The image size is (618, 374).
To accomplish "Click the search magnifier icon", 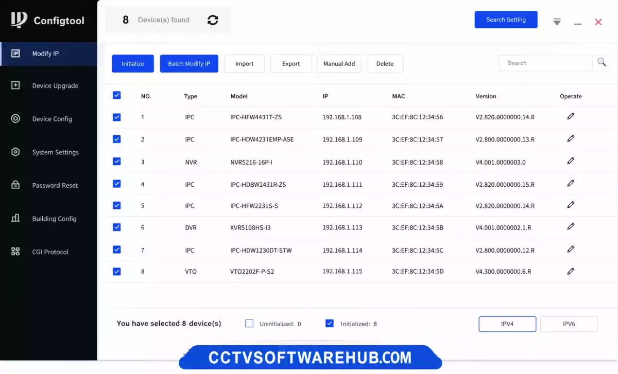I will (602, 62).
